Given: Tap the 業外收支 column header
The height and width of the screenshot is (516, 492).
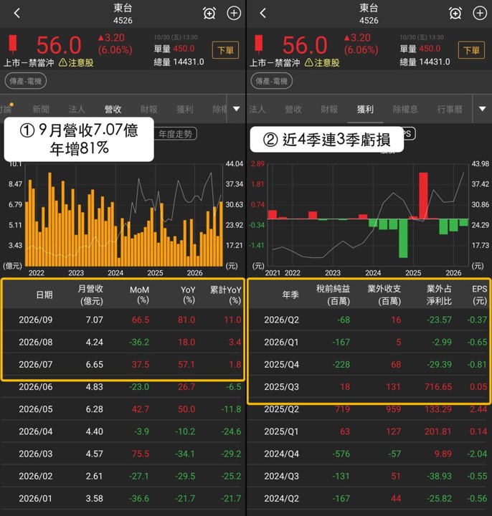Looking at the screenshot, I should click(x=384, y=295).
